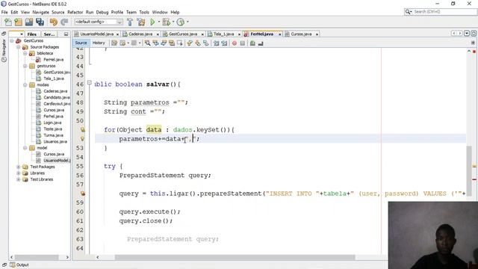This screenshot has height=269, width=478.
Task: Switch to the Cadeiras.java editor tab
Action: click(x=140, y=34)
